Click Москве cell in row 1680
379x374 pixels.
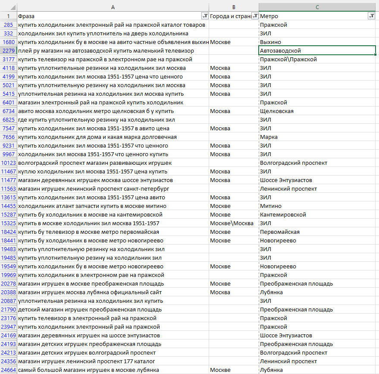[x=234, y=42]
